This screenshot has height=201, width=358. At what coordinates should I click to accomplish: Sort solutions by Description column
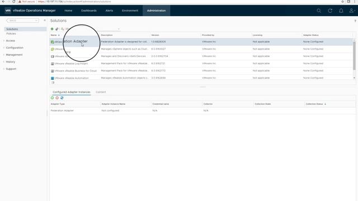(107, 35)
